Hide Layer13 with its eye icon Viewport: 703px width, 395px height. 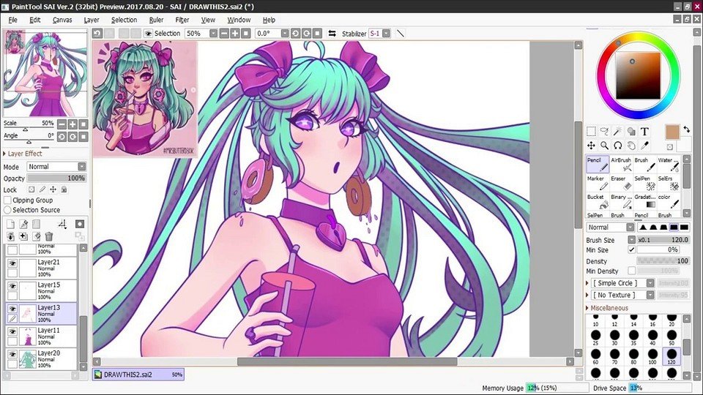pos(12,309)
